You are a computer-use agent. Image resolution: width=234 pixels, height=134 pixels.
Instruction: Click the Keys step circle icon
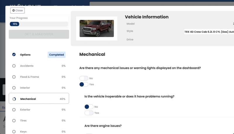14,132
